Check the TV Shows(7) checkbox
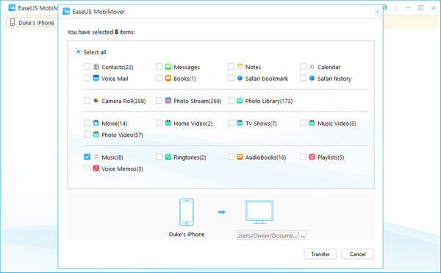 click(x=231, y=123)
